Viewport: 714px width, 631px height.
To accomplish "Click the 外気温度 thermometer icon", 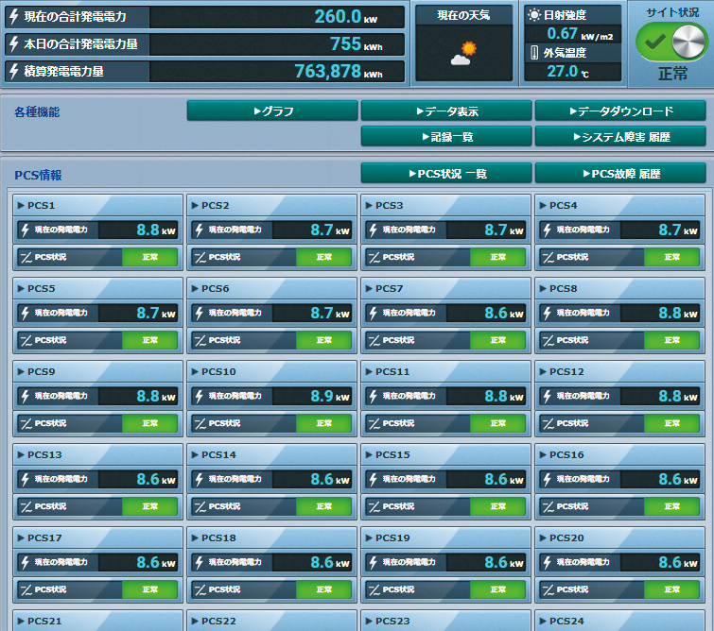I will tap(534, 53).
